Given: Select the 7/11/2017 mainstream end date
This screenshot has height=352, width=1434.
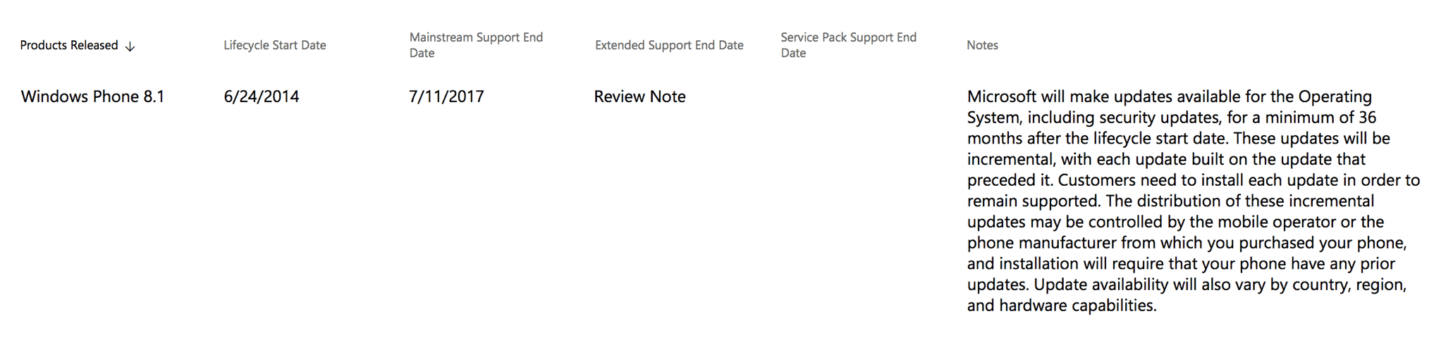Looking at the screenshot, I should (x=446, y=96).
